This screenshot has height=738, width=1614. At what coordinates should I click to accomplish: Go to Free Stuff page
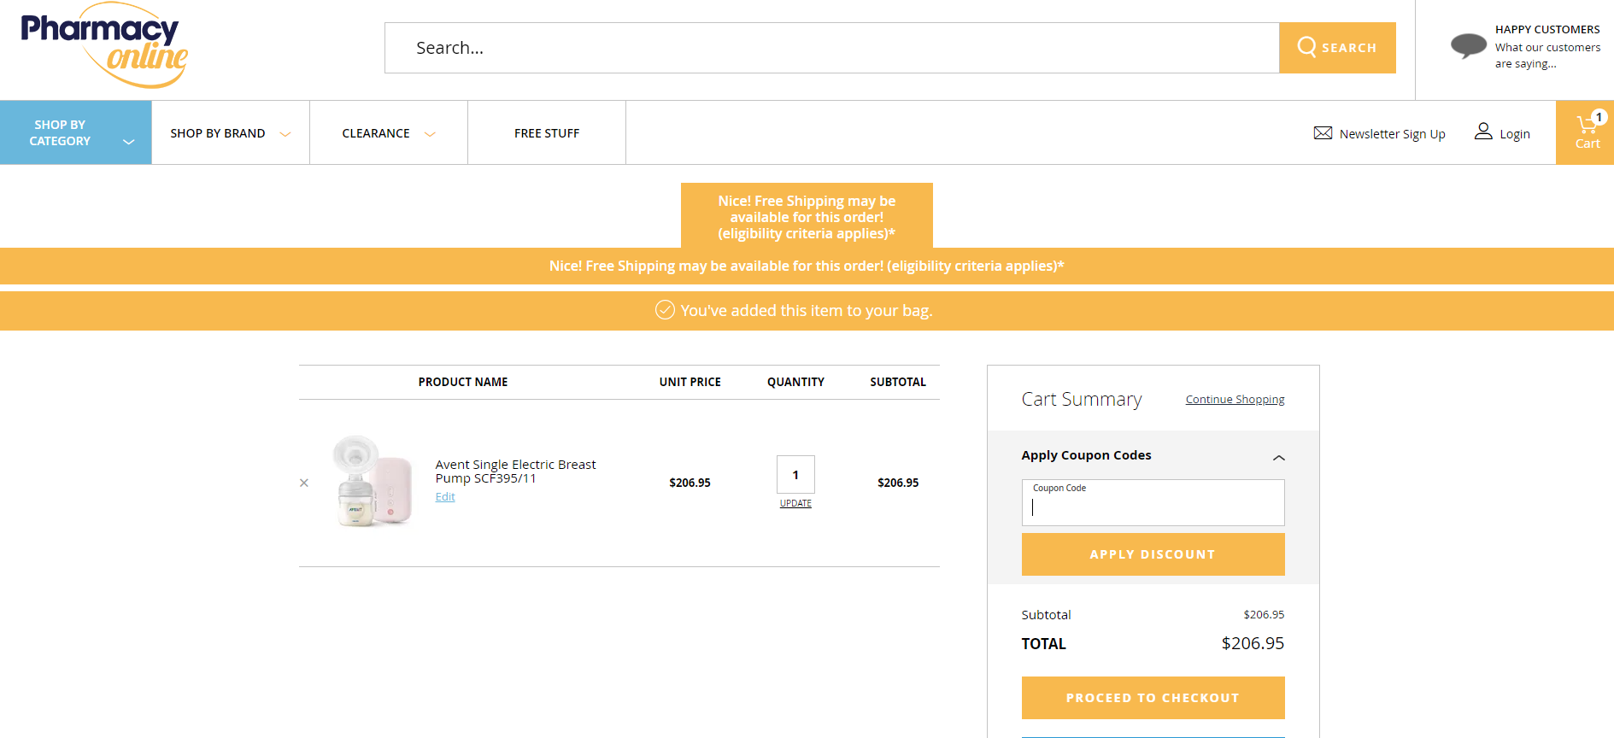pos(547,133)
